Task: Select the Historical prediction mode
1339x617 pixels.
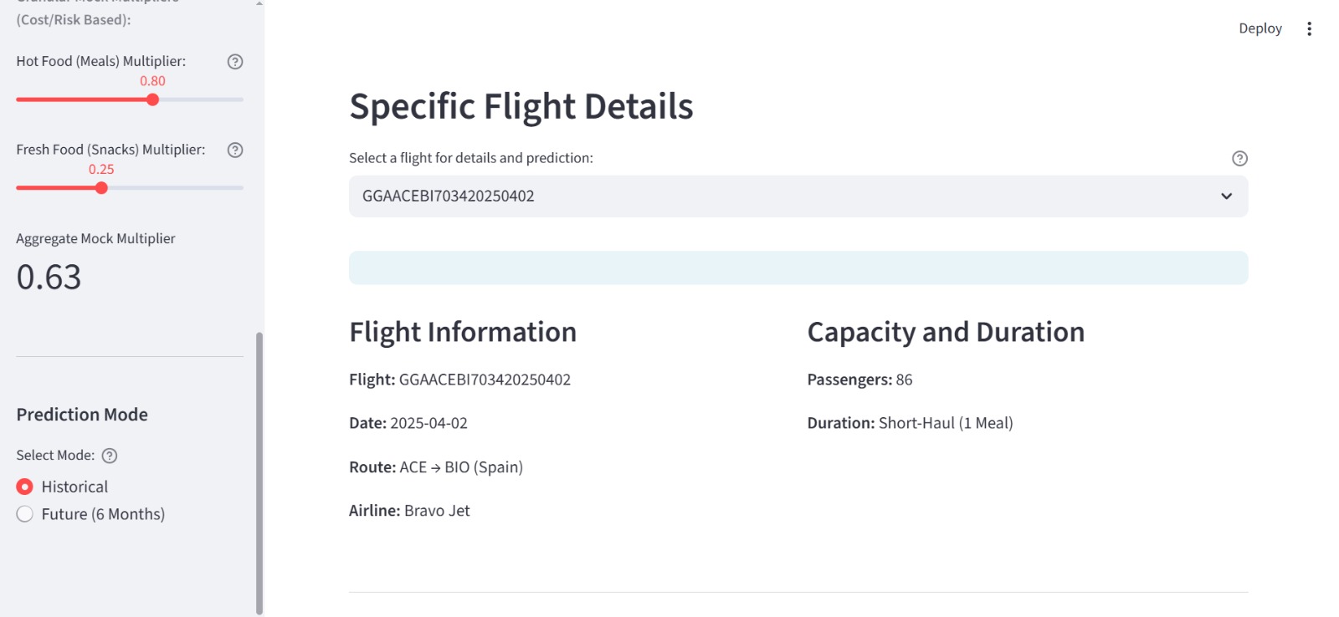Action: [25, 487]
